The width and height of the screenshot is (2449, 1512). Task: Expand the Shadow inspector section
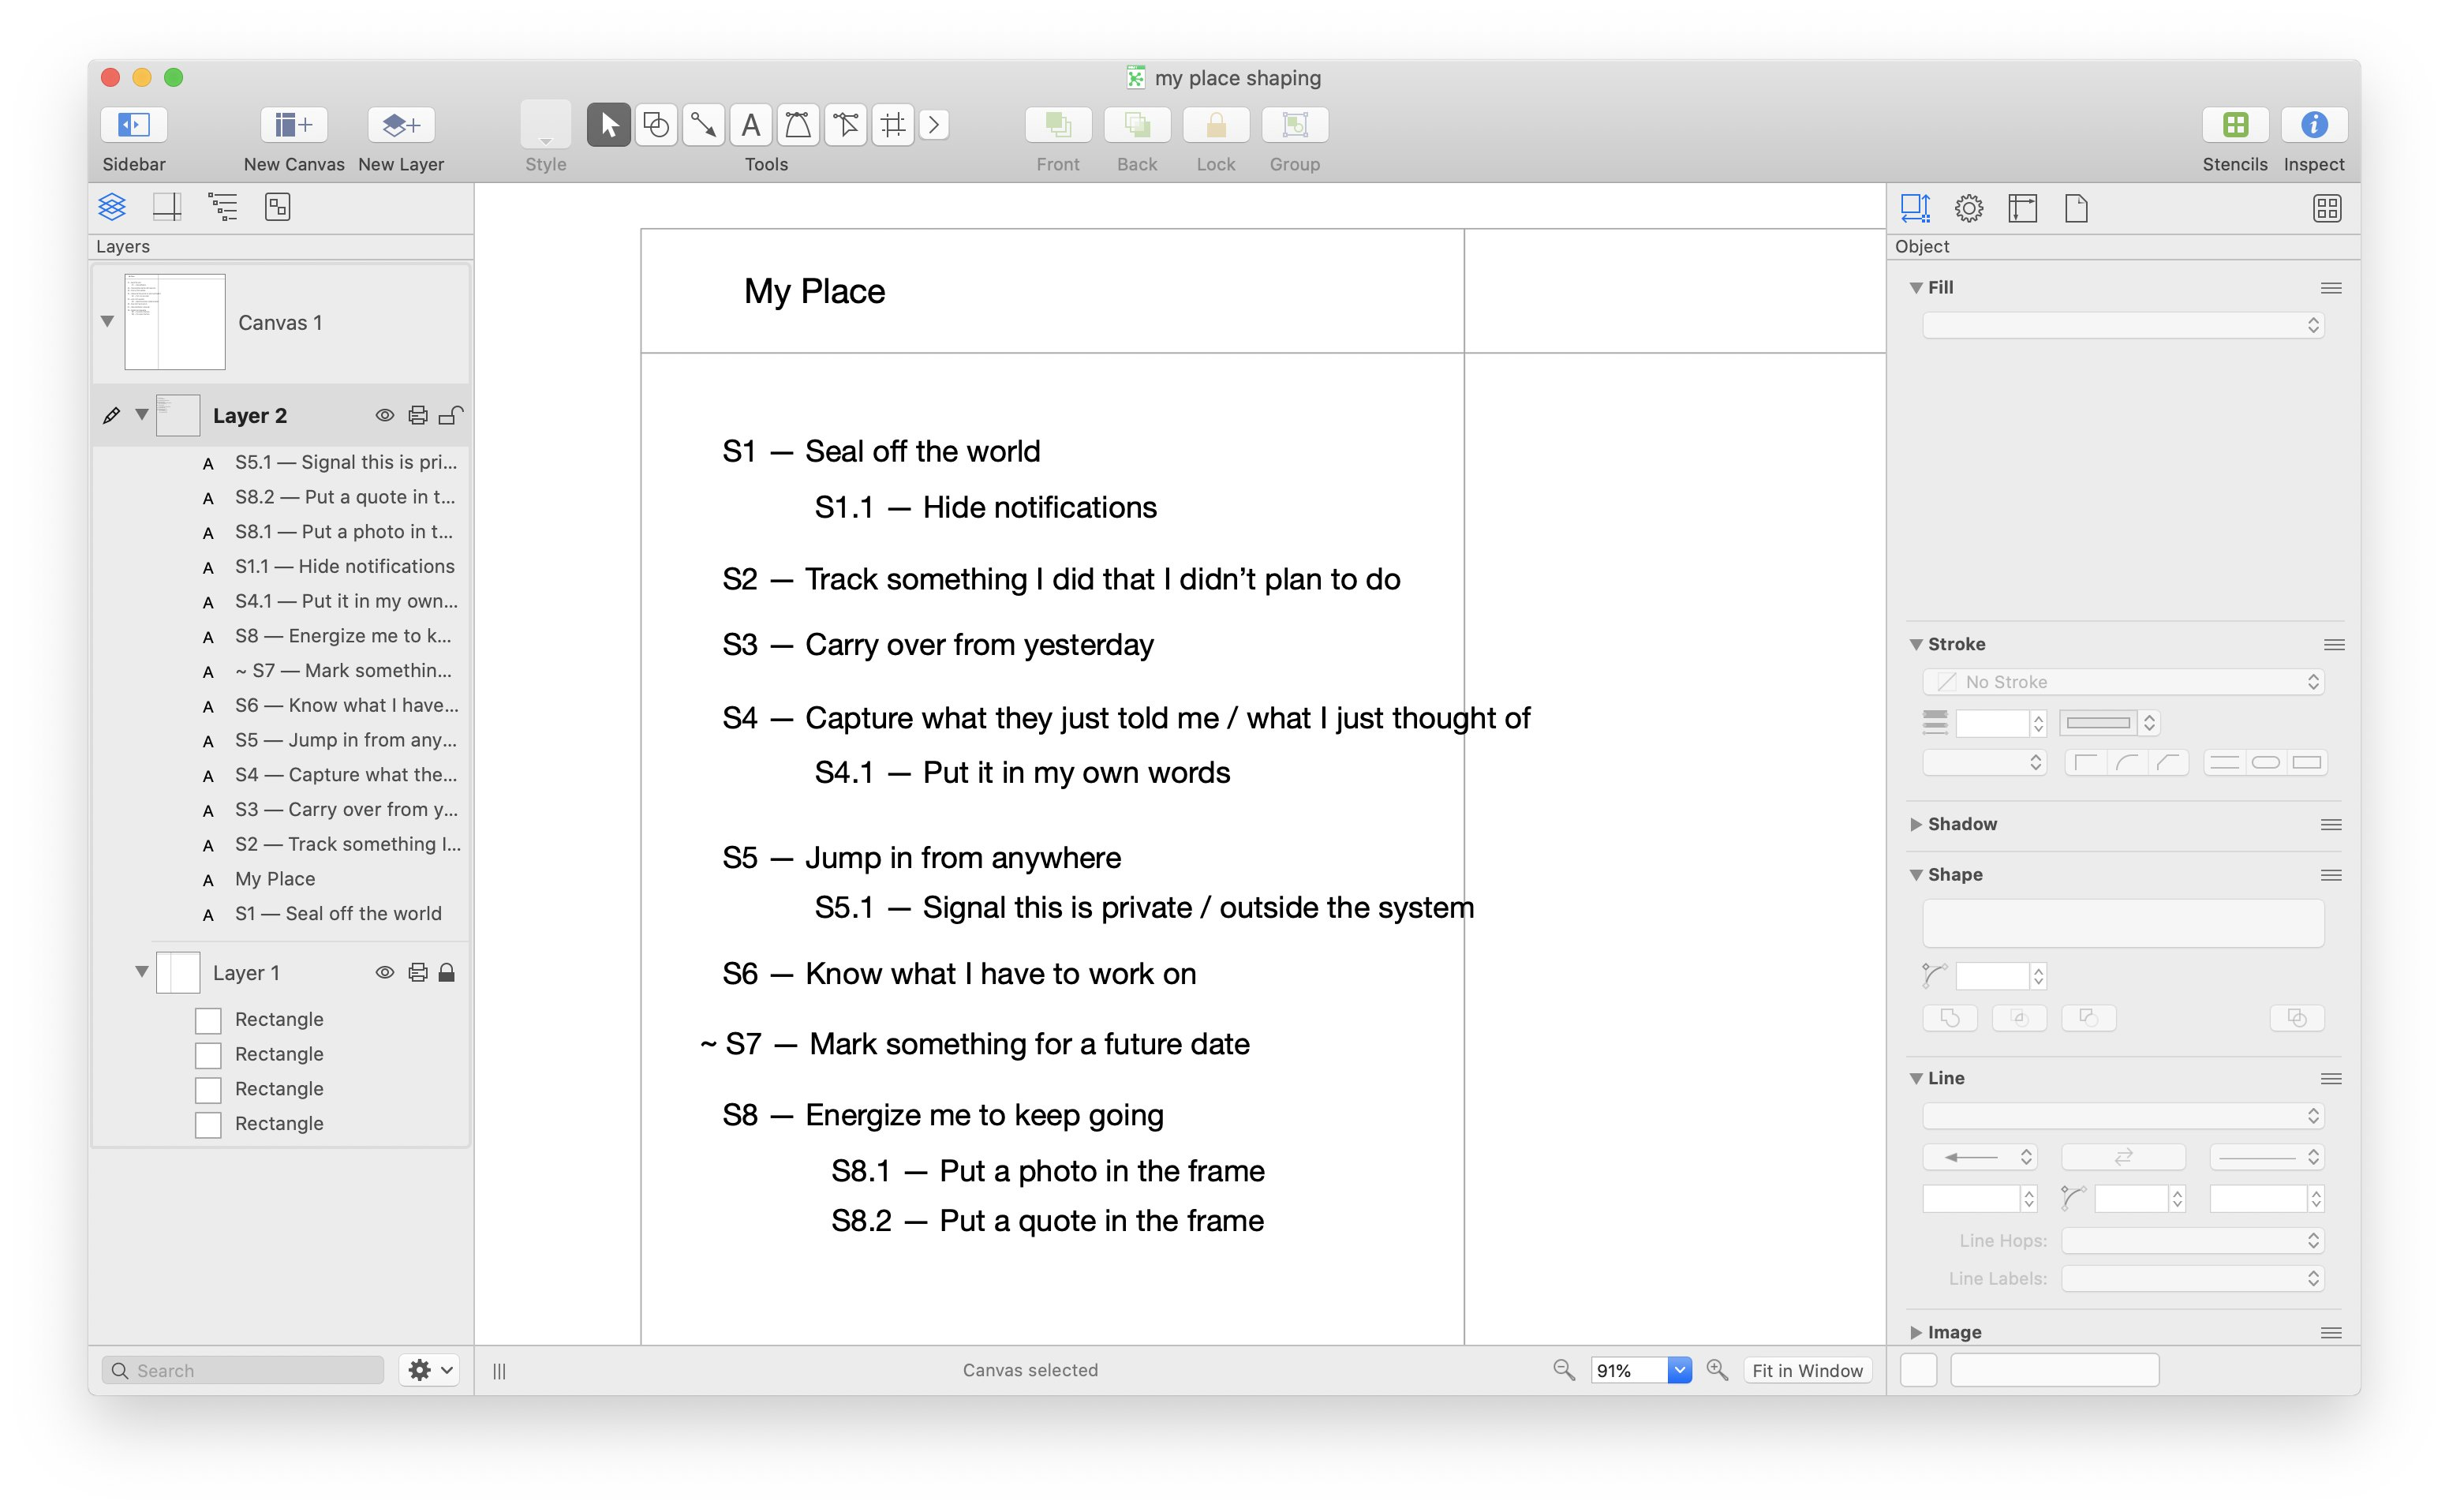pyautogui.click(x=1916, y=824)
